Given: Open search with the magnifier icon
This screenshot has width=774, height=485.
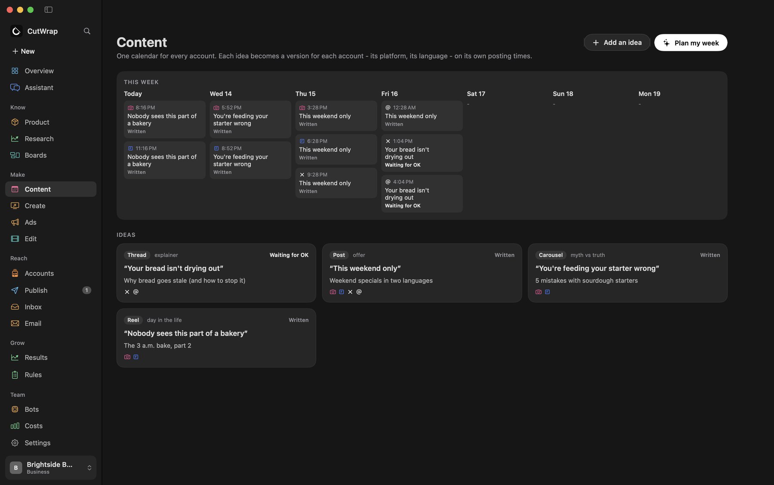Looking at the screenshot, I should 87,31.
